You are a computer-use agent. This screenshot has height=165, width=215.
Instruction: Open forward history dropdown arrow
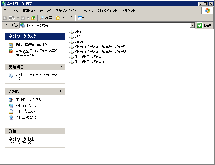point(28,18)
